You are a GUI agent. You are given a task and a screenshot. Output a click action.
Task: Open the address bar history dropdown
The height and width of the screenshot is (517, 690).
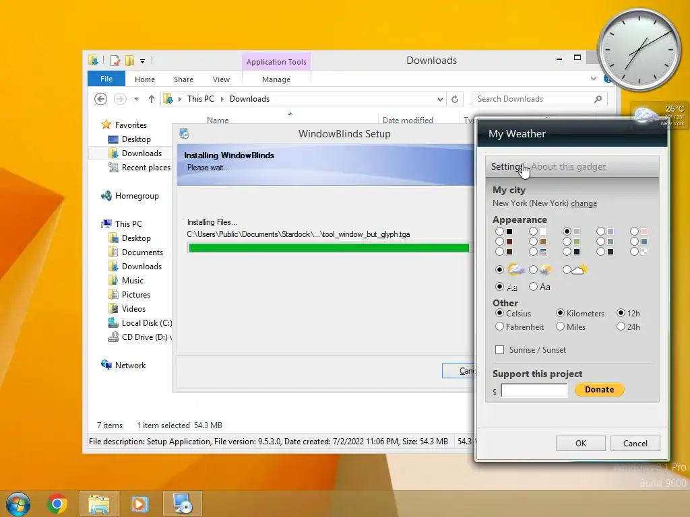(x=440, y=100)
